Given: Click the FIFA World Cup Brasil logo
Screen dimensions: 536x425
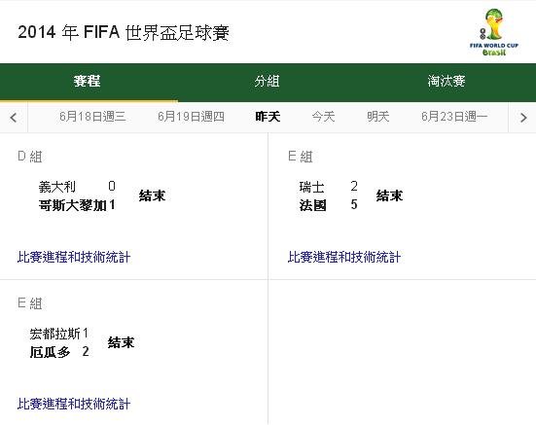Looking at the screenshot, I should pos(494,32).
